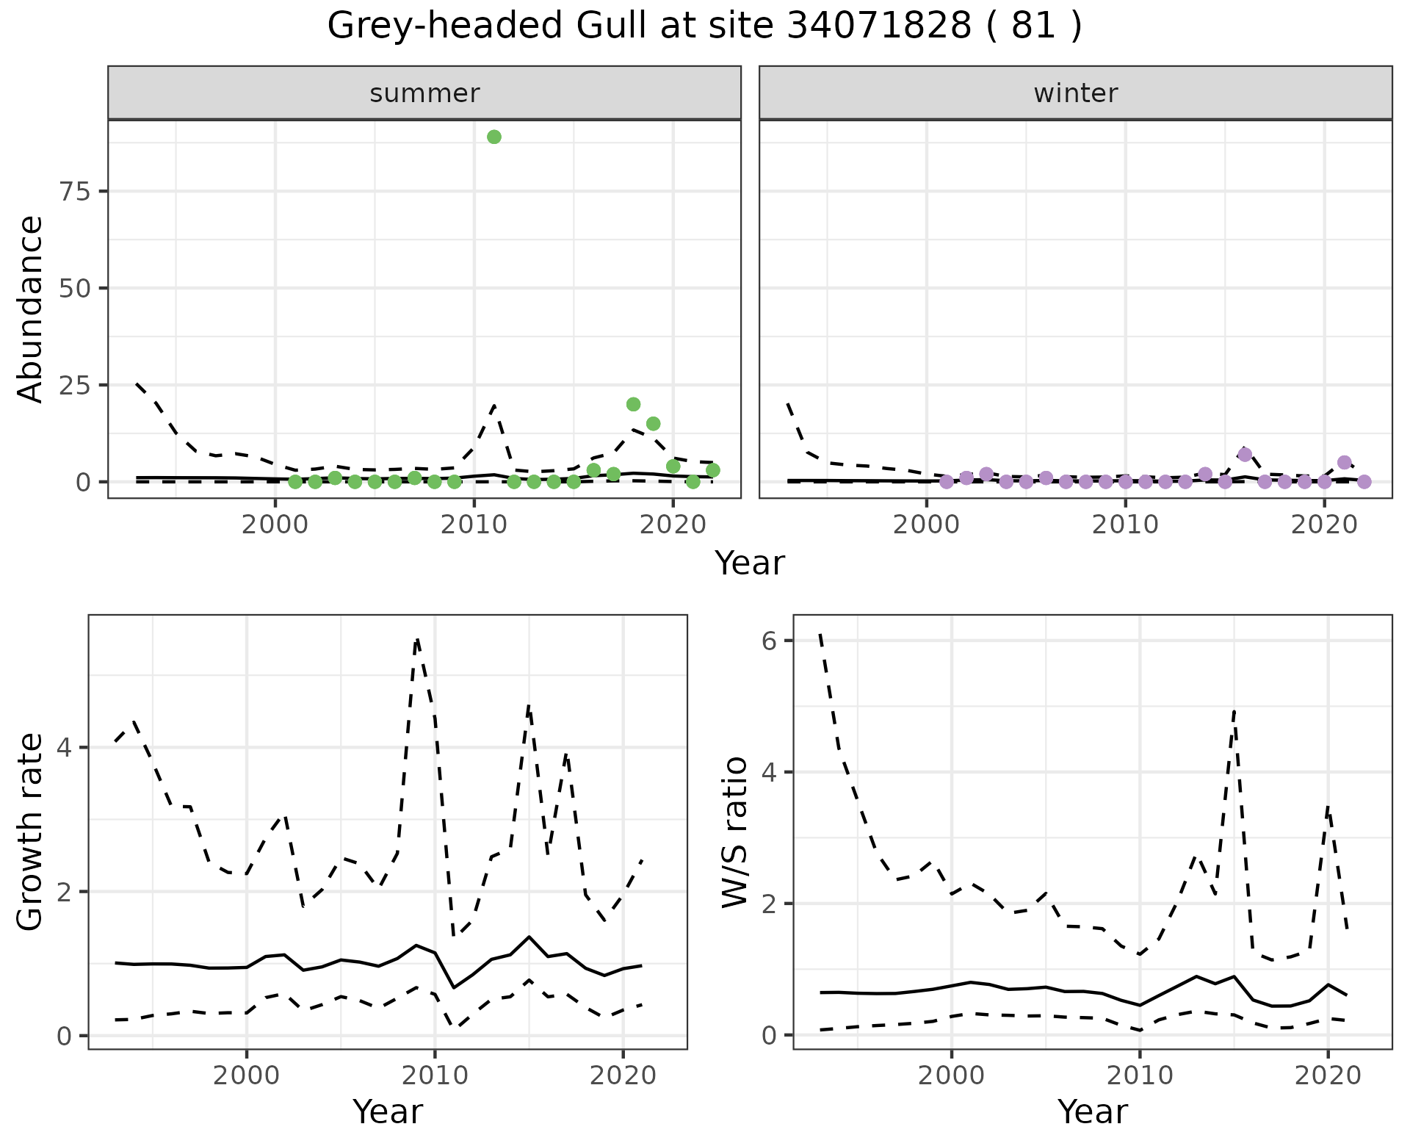The image size is (1410, 1146).
Task: Click the W/S ratio y-axis label
Action: (734, 832)
